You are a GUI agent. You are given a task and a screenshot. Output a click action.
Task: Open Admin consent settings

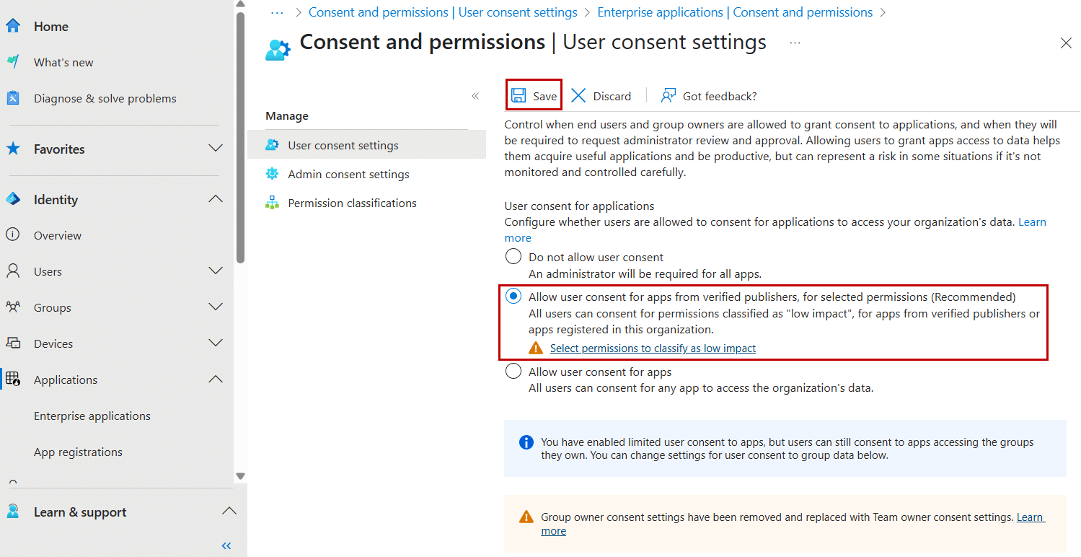click(x=348, y=174)
